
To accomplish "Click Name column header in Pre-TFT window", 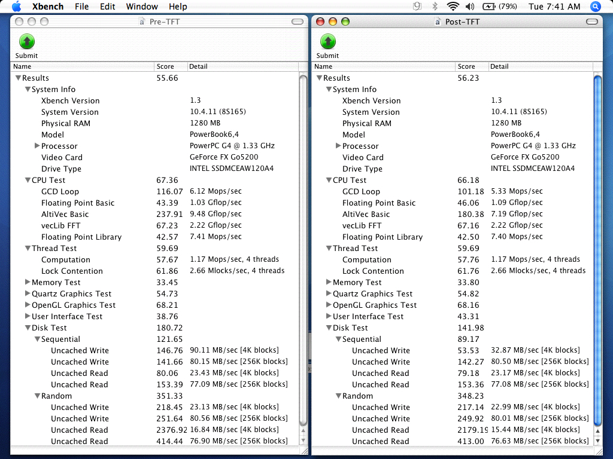I will coord(82,66).
